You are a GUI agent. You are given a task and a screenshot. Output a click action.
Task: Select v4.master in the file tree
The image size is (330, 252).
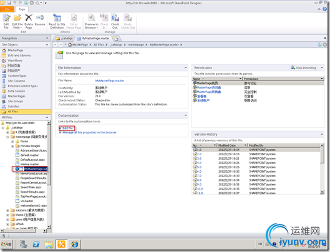pyautogui.click(x=27, y=201)
